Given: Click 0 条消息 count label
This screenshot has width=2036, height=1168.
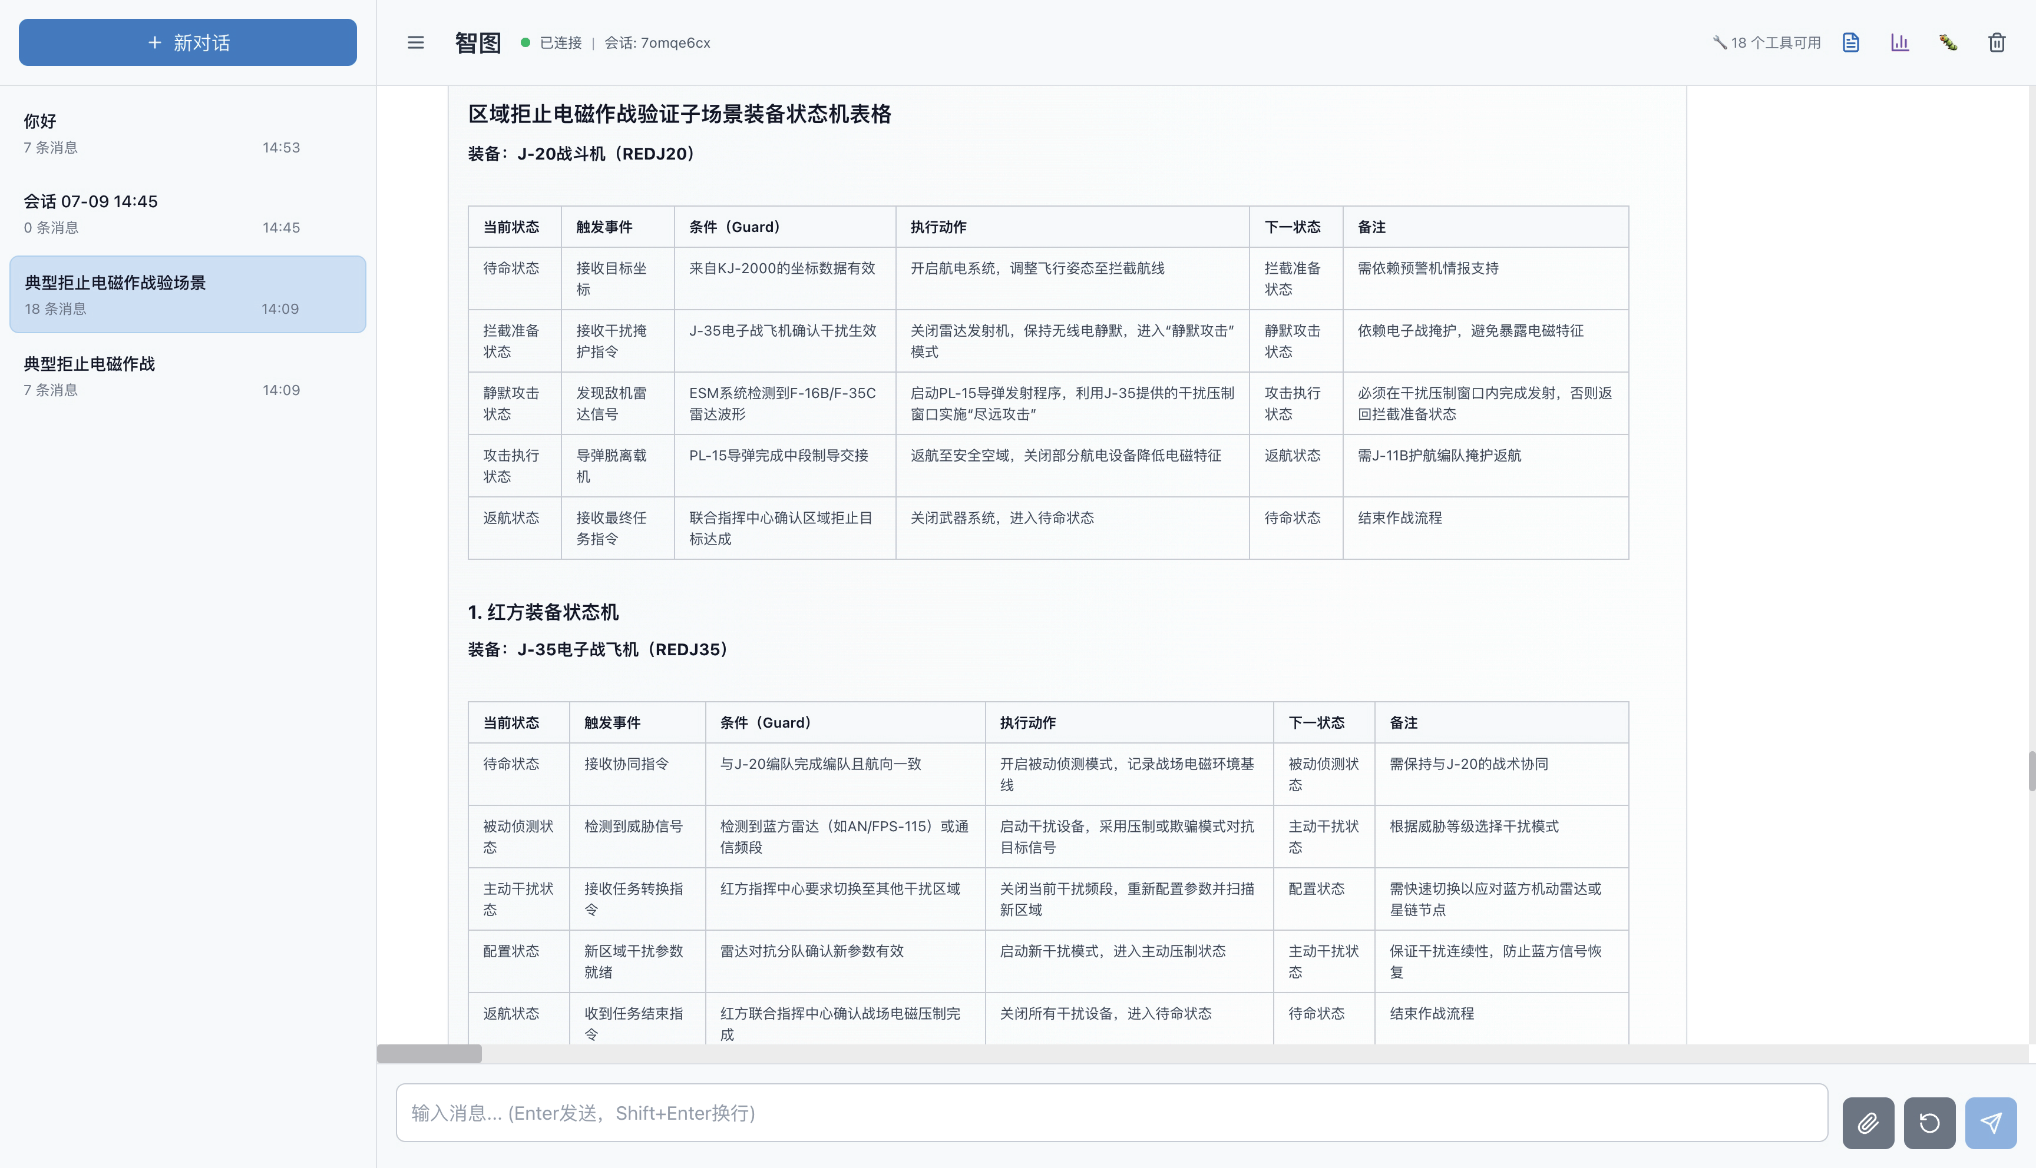Looking at the screenshot, I should (51, 228).
